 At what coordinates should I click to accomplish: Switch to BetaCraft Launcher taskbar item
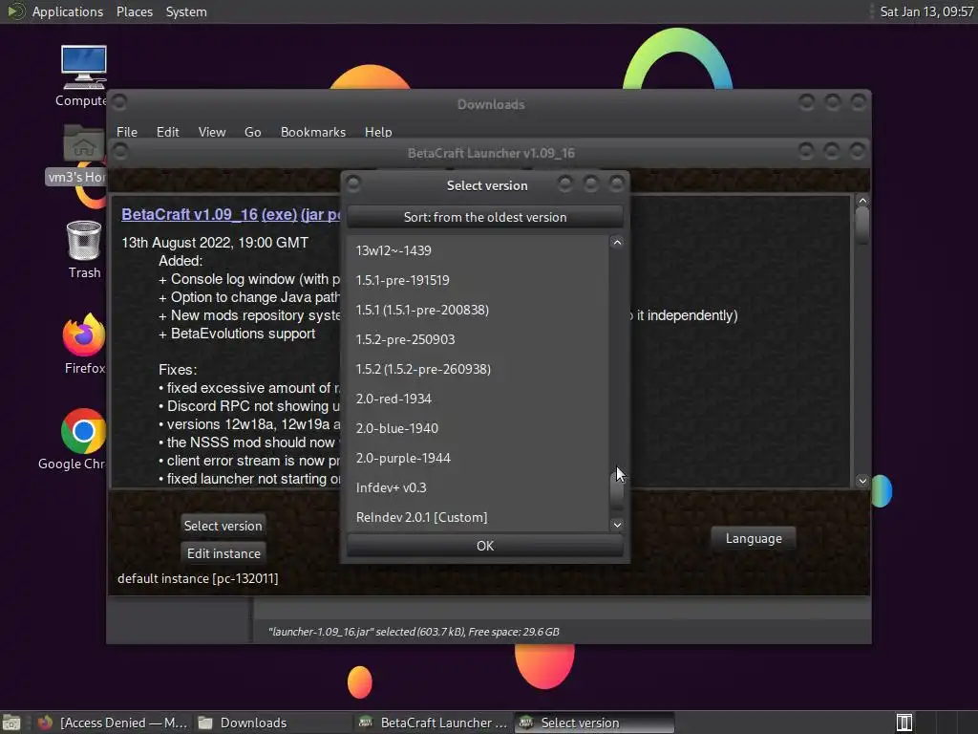tap(434, 723)
